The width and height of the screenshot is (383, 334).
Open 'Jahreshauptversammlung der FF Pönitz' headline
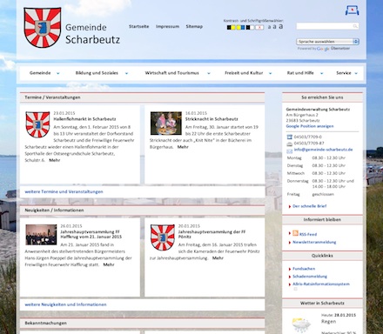212,234
